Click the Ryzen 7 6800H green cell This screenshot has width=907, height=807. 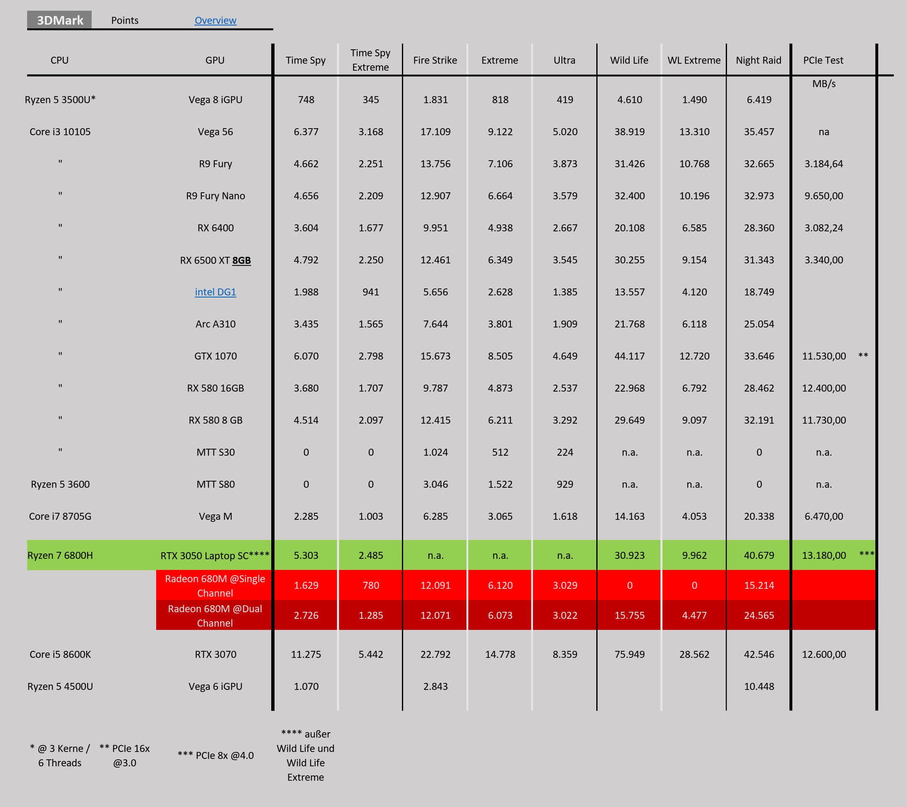click(60, 555)
